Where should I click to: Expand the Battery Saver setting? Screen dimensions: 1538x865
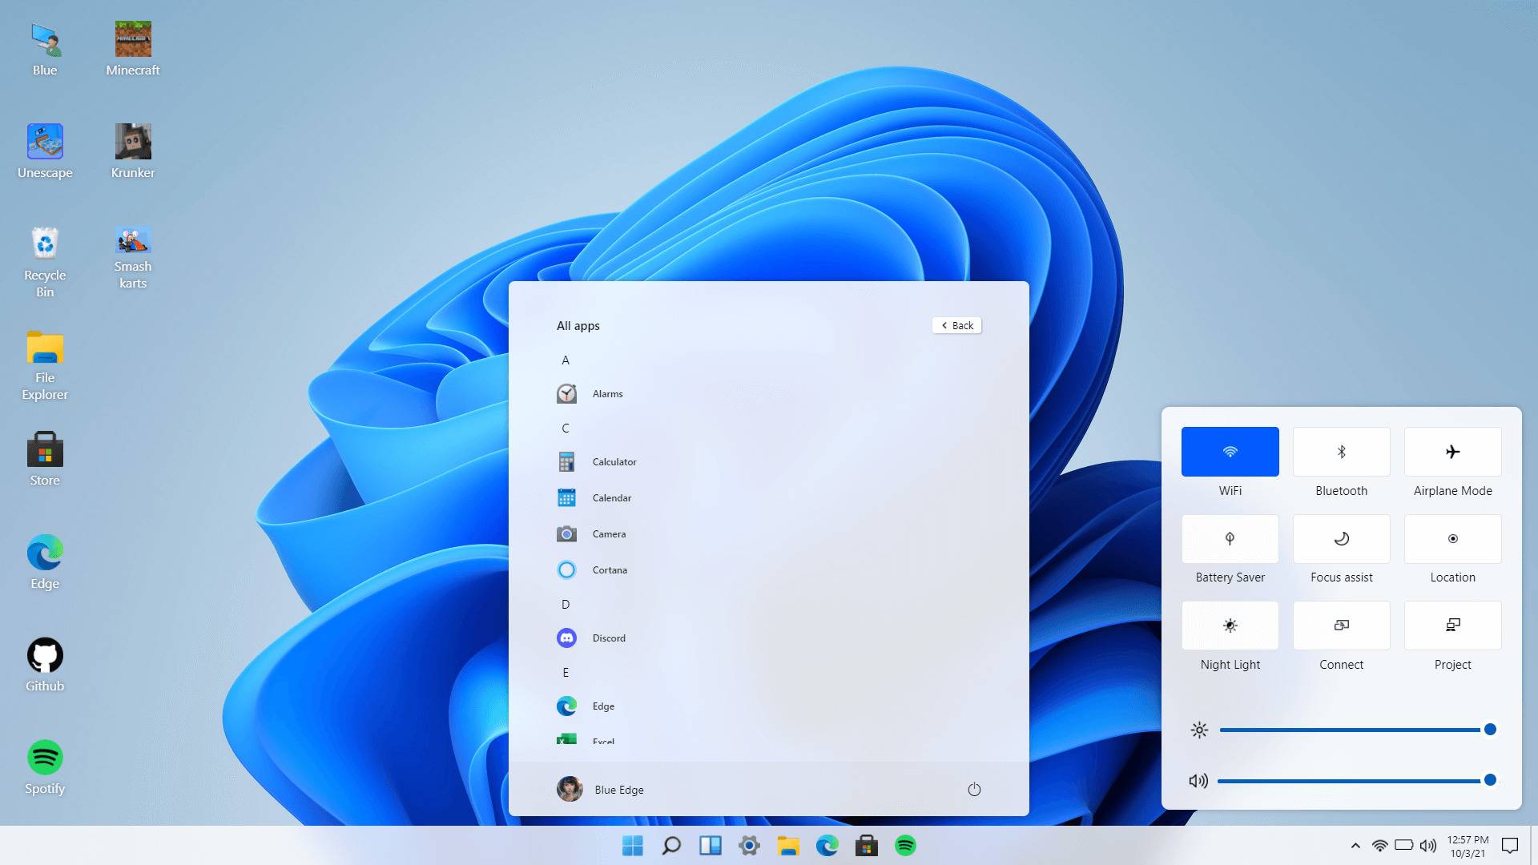[x=1230, y=539]
